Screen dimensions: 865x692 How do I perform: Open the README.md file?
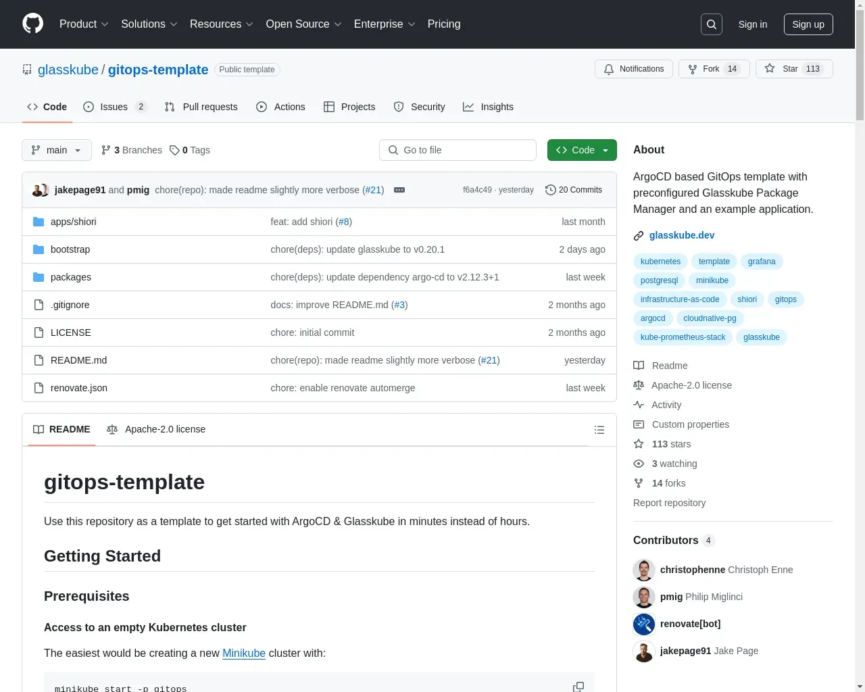[x=78, y=360]
